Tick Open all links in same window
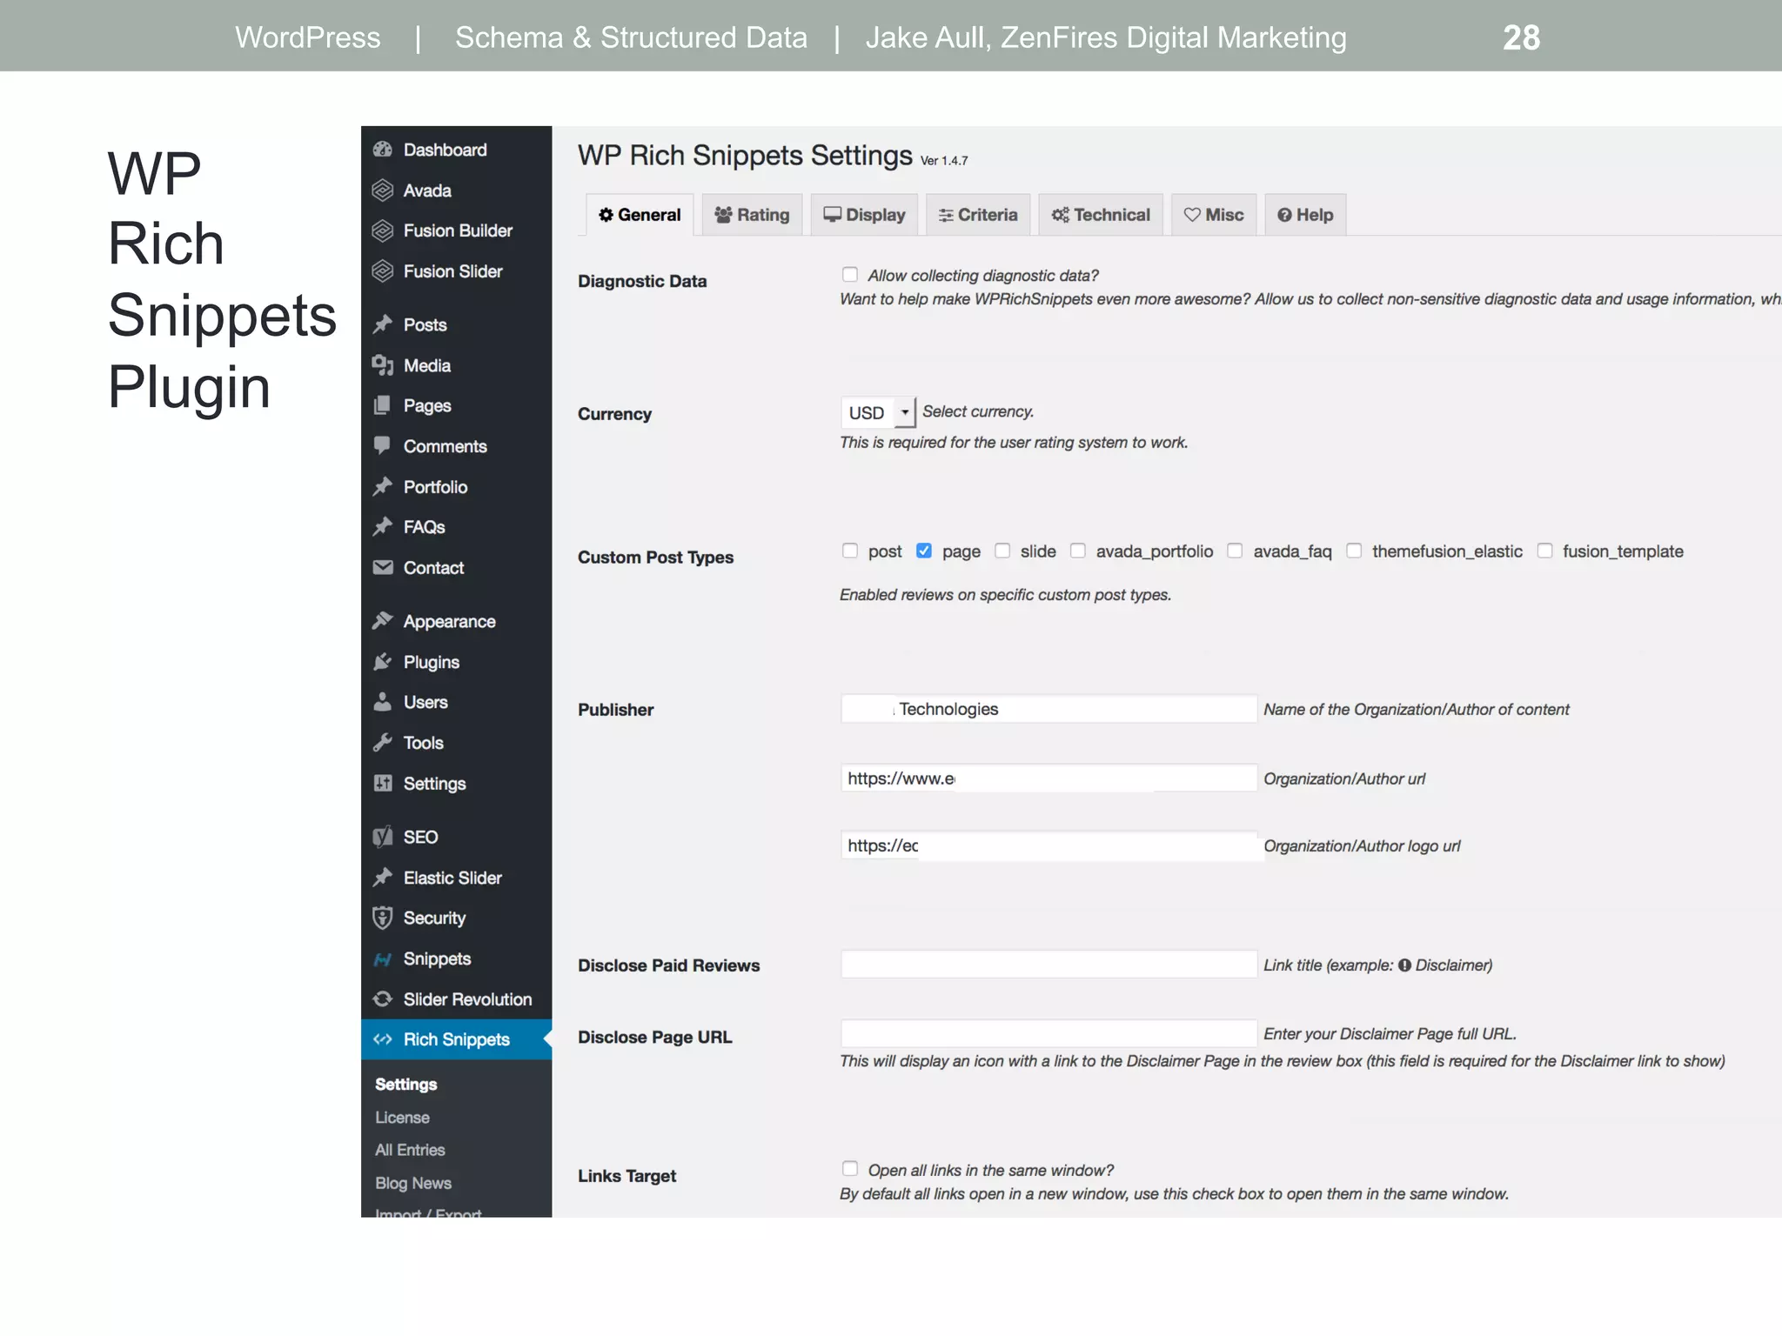This screenshot has height=1336, width=1782. [850, 1169]
